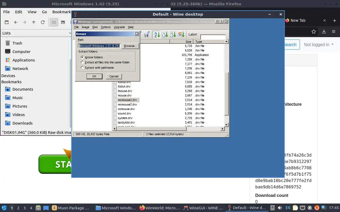Click the sort by type toolbar icon

[165, 34]
